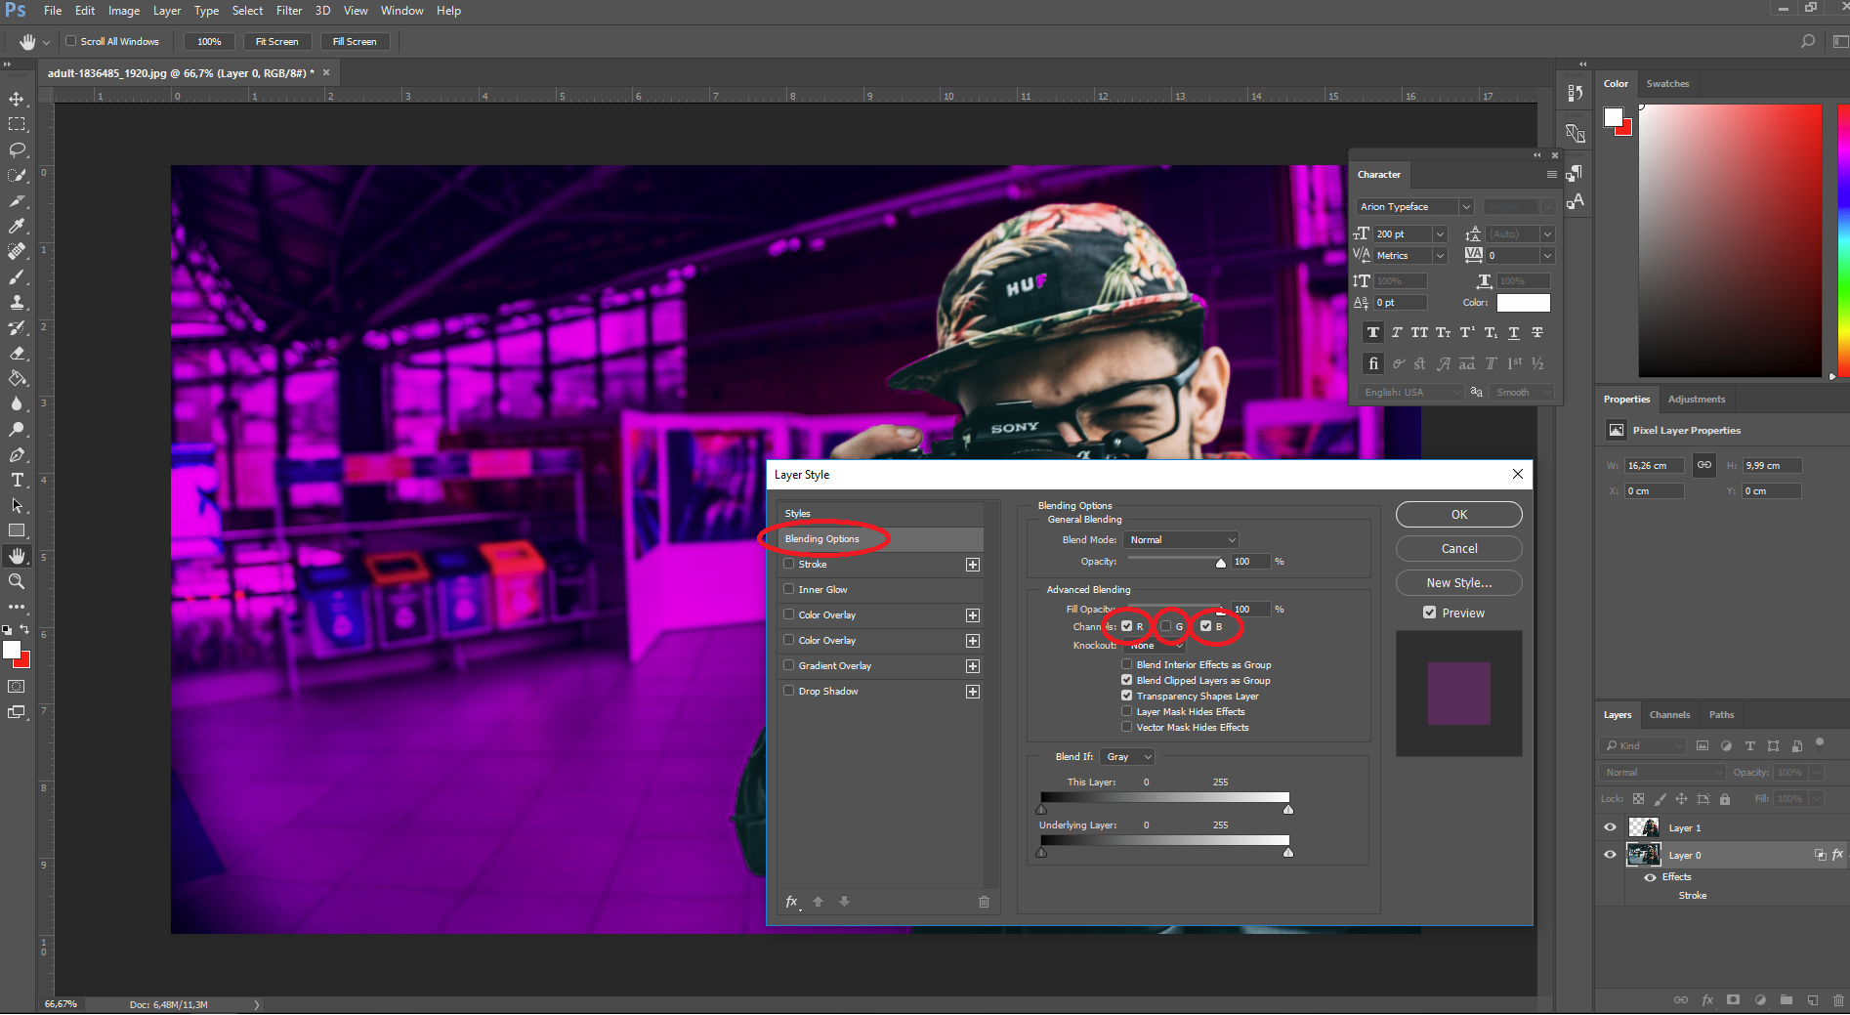Click the New Style... button
The height and width of the screenshot is (1015, 1850).
pyautogui.click(x=1458, y=583)
